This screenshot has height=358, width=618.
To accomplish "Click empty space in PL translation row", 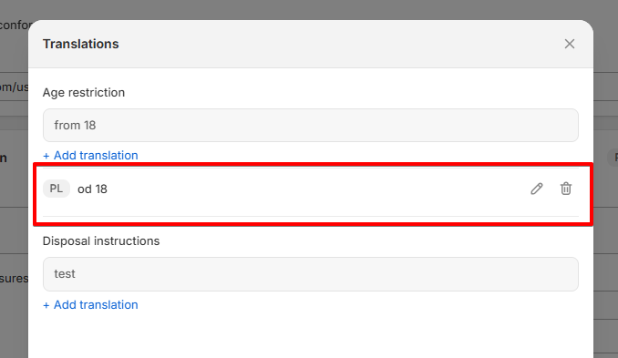I will click(315, 189).
